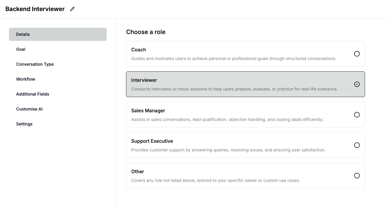This screenshot has width=388, height=207.
Task: Go to the Settings section
Action: pyautogui.click(x=24, y=124)
